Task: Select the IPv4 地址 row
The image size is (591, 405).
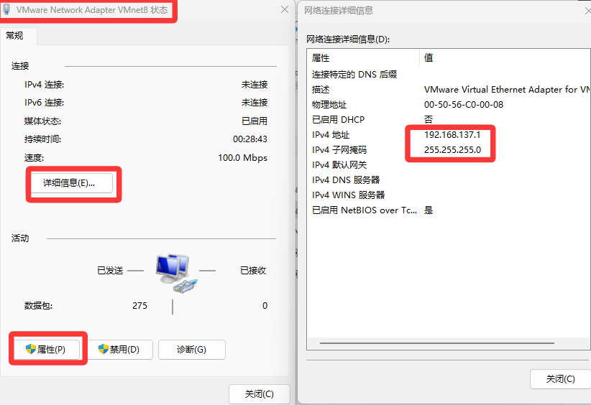Action: coord(449,135)
